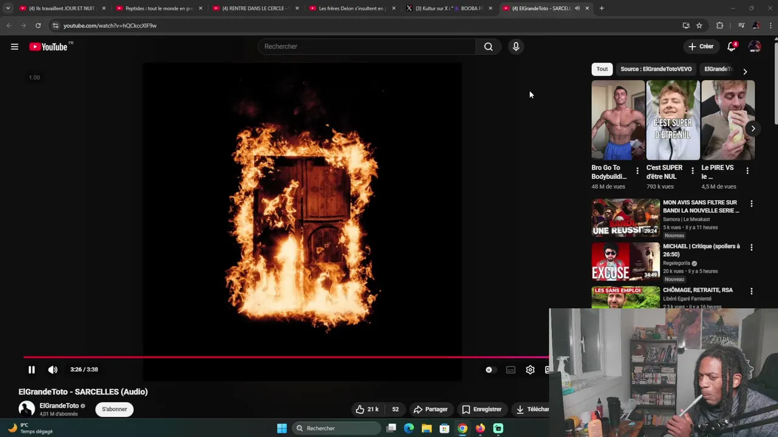Subscribe using the S'abonner button
This screenshot has height=437, width=778.
click(x=114, y=409)
